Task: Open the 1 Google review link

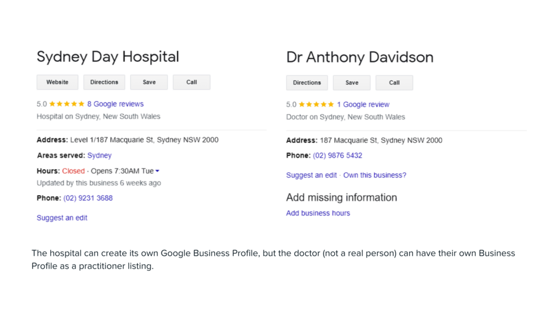Action: point(363,104)
